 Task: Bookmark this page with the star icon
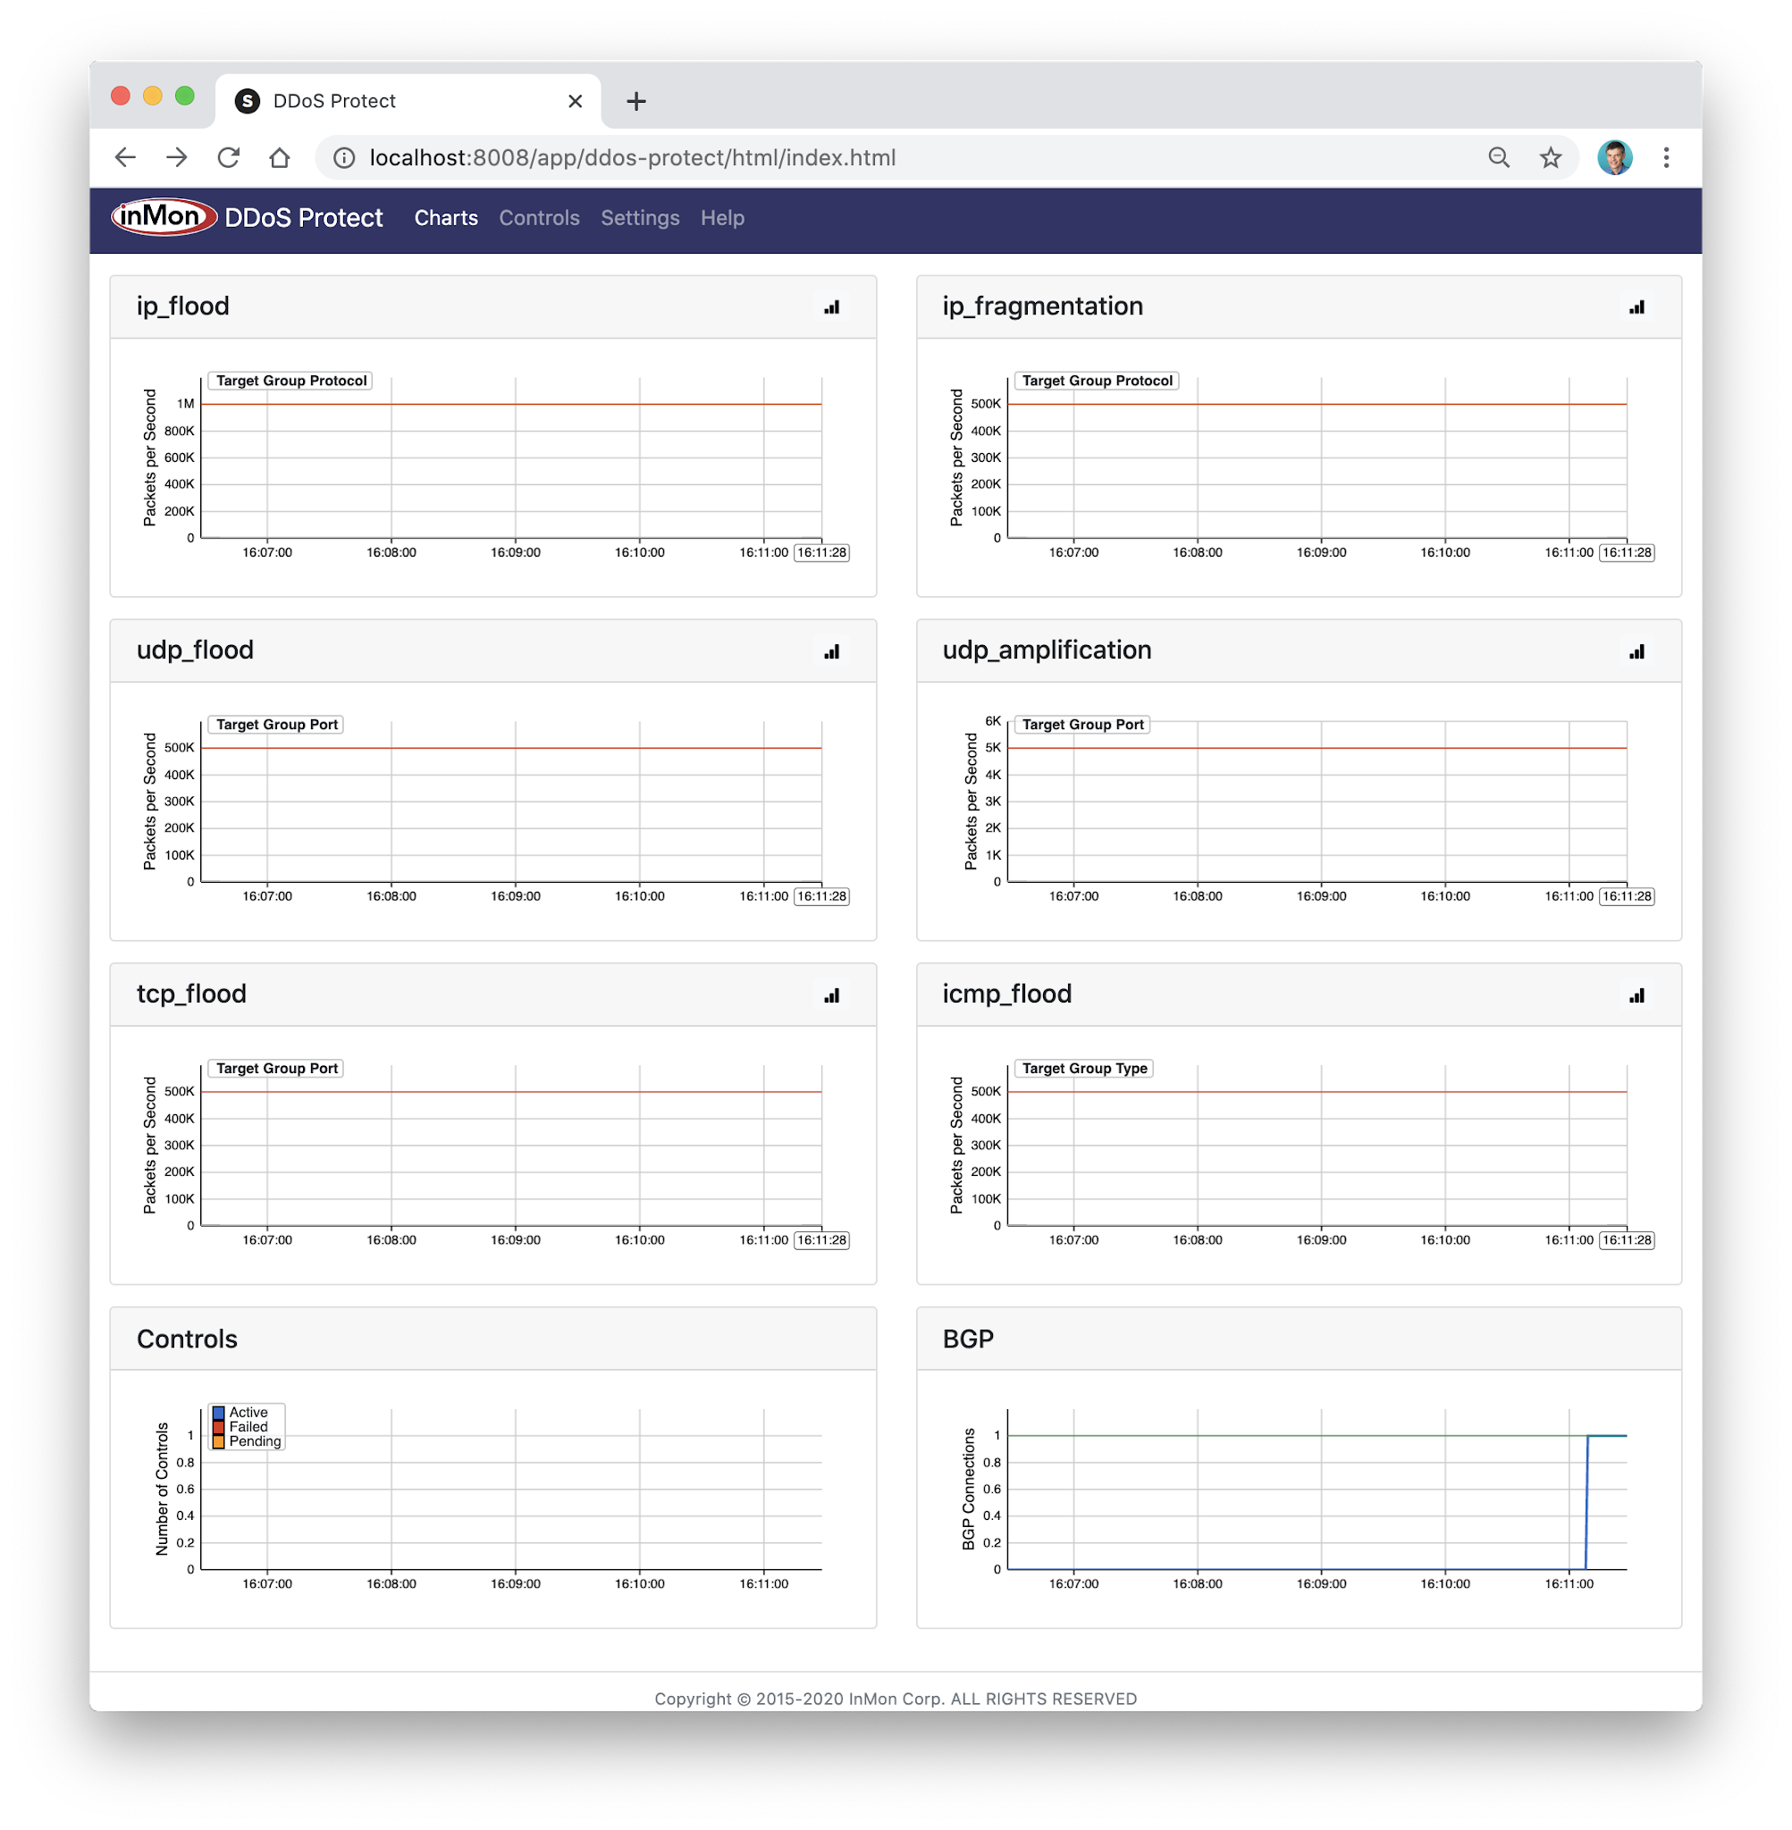[x=1550, y=158]
